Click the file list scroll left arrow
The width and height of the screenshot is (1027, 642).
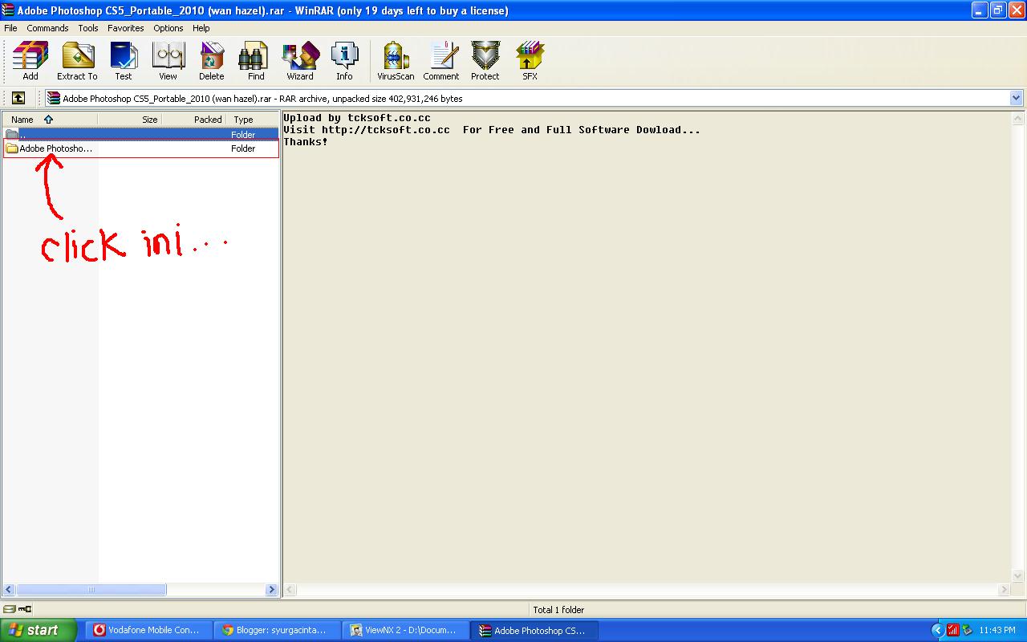coord(9,590)
